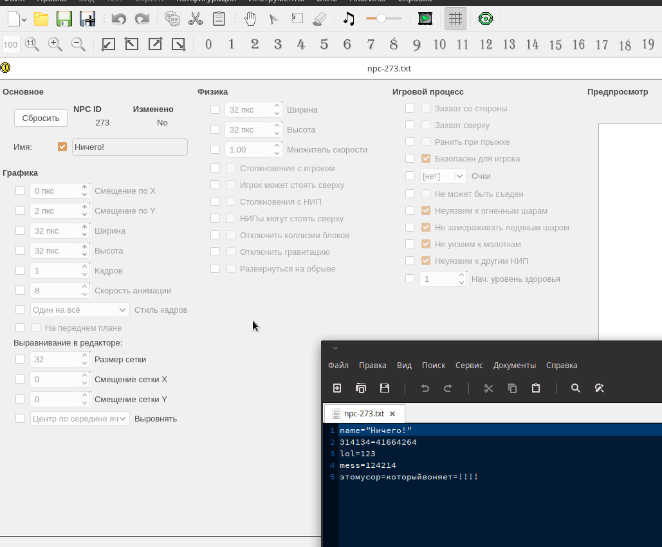Toggle music with the note icon
Screen dimensions: 662x547
(x=349, y=19)
